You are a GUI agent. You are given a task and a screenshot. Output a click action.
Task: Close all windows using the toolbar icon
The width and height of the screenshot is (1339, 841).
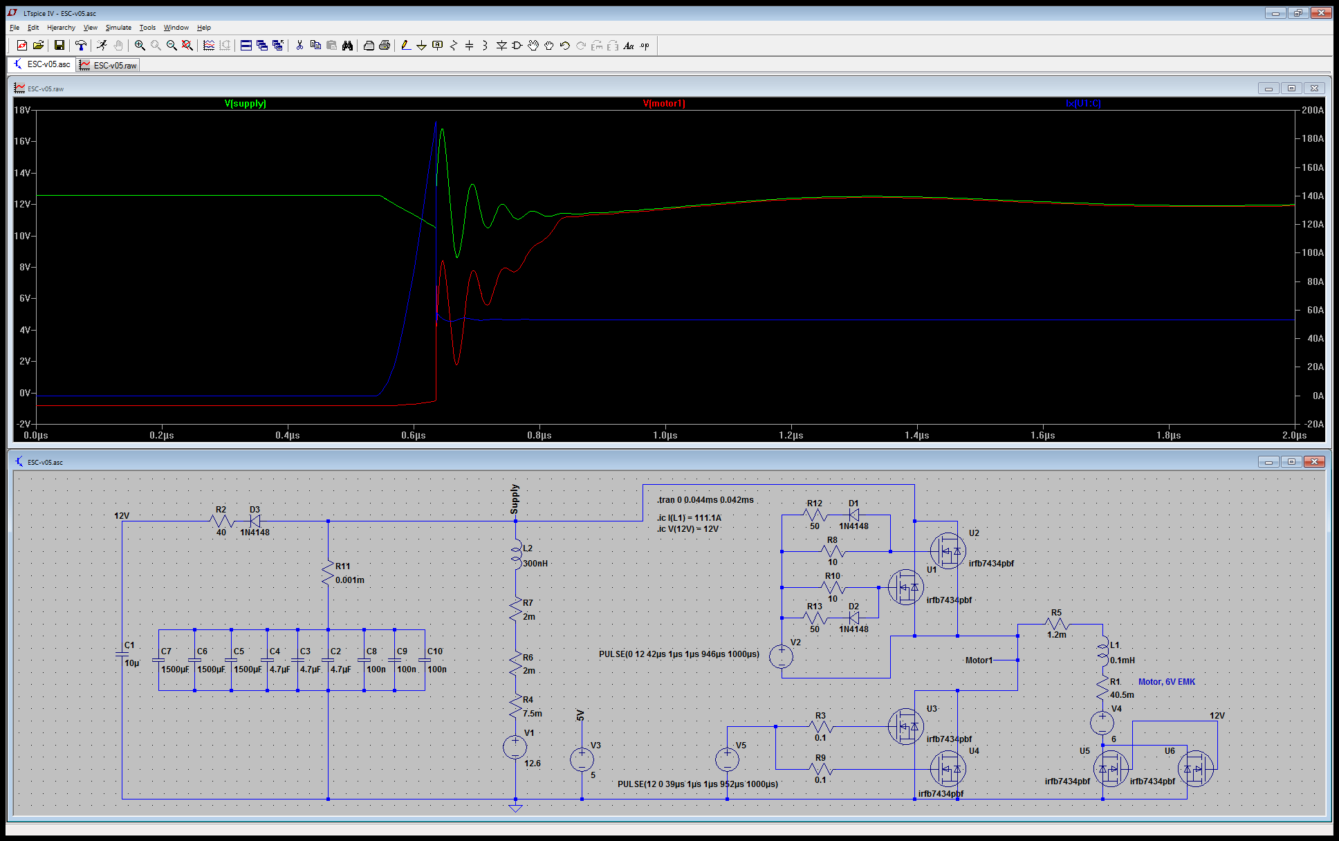coord(278,46)
